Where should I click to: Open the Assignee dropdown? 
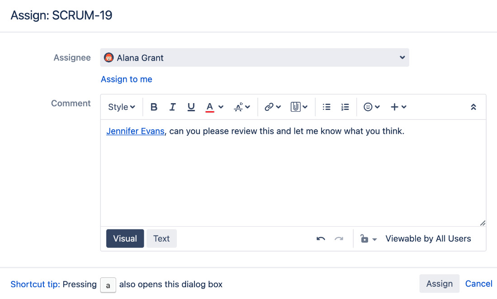[254, 57]
